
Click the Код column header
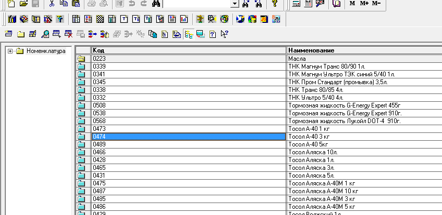pyautogui.click(x=188, y=50)
